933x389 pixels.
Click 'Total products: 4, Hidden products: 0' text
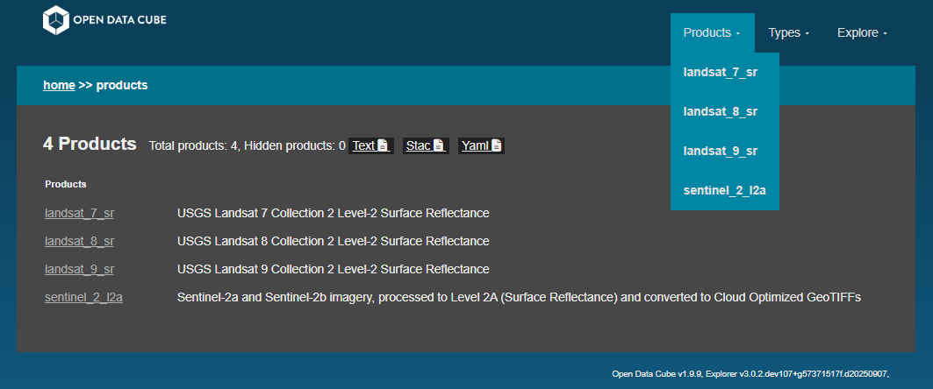[247, 145]
